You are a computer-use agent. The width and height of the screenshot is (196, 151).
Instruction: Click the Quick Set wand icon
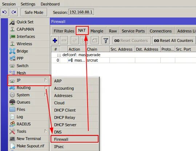click(x=12, y=22)
